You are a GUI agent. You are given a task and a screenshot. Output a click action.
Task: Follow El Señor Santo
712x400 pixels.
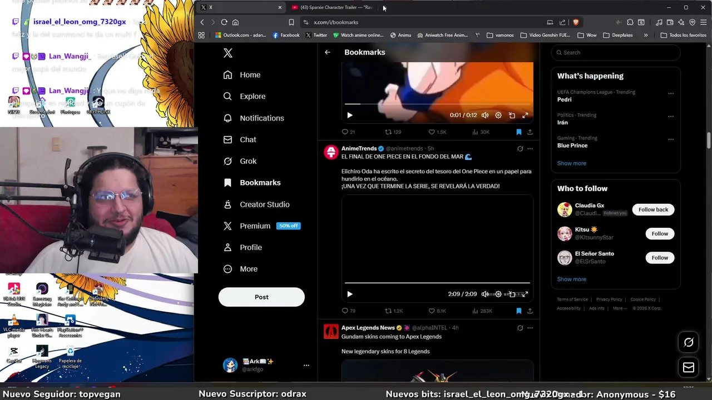tap(660, 258)
